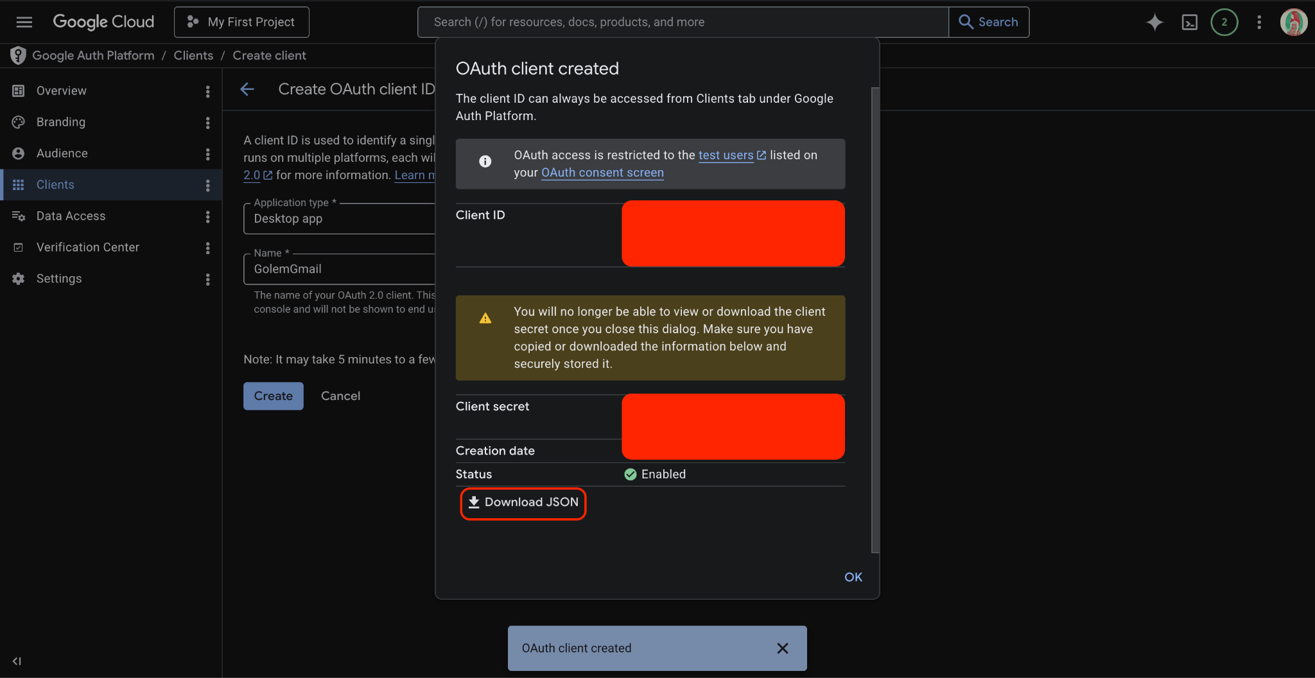Click the yellow warning triangle icon
The width and height of the screenshot is (1315, 678).
point(485,318)
